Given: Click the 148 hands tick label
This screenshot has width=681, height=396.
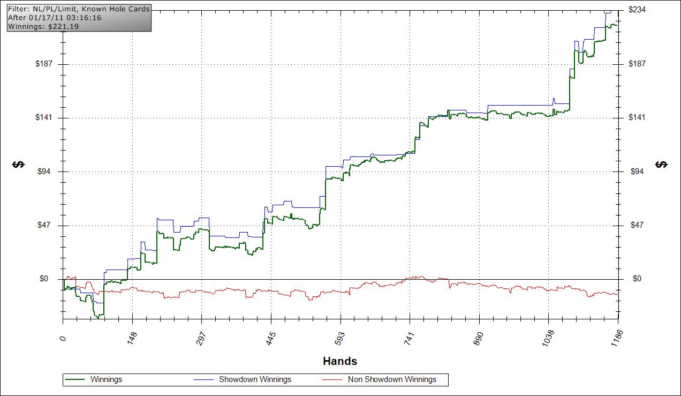Looking at the screenshot, I should coord(133,340).
